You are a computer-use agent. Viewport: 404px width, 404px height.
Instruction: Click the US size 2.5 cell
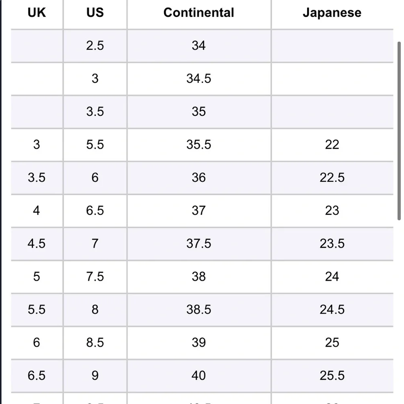click(x=95, y=46)
